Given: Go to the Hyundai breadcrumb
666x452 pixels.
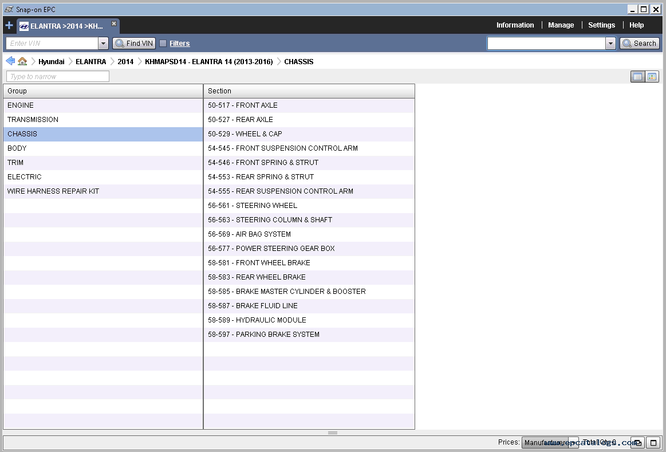Looking at the screenshot, I should 52,62.
